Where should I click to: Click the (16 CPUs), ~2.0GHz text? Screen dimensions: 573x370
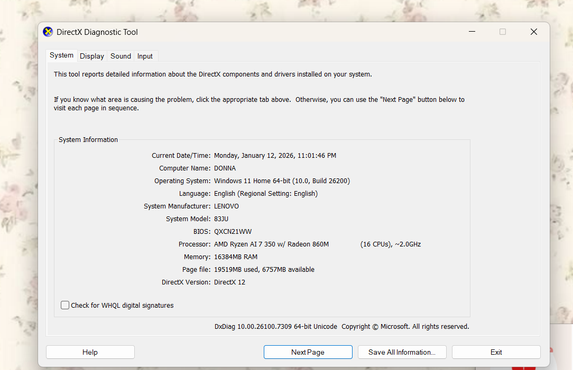click(x=391, y=244)
